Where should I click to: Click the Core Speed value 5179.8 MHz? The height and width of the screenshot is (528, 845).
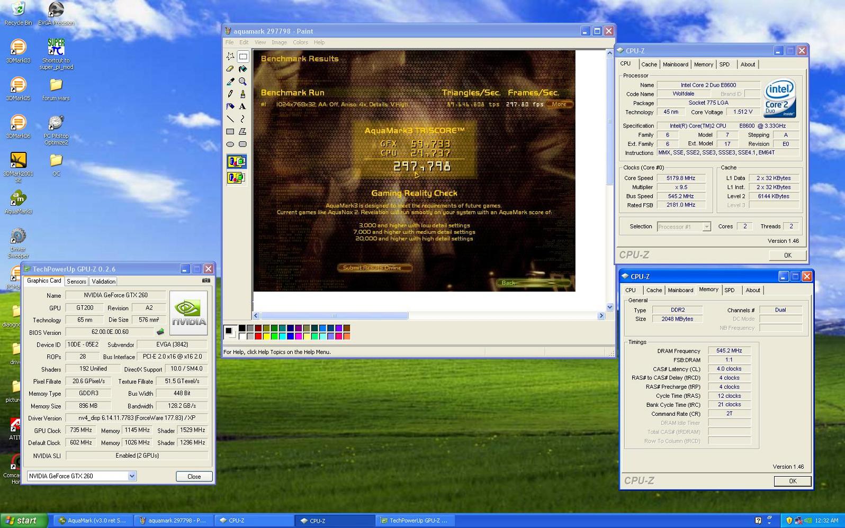click(x=681, y=178)
